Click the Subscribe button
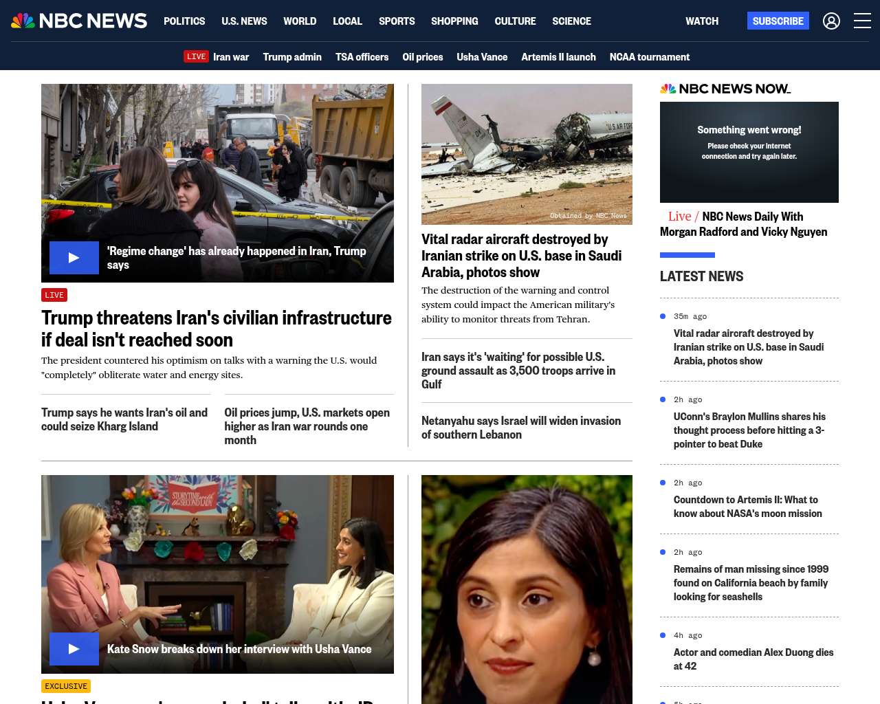The width and height of the screenshot is (880, 704). click(x=778, y=21)
